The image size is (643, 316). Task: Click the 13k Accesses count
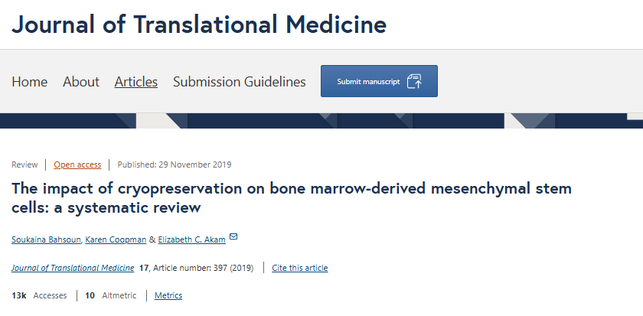point(39,295)
